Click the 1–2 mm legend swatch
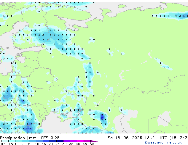 coord(19,141)
